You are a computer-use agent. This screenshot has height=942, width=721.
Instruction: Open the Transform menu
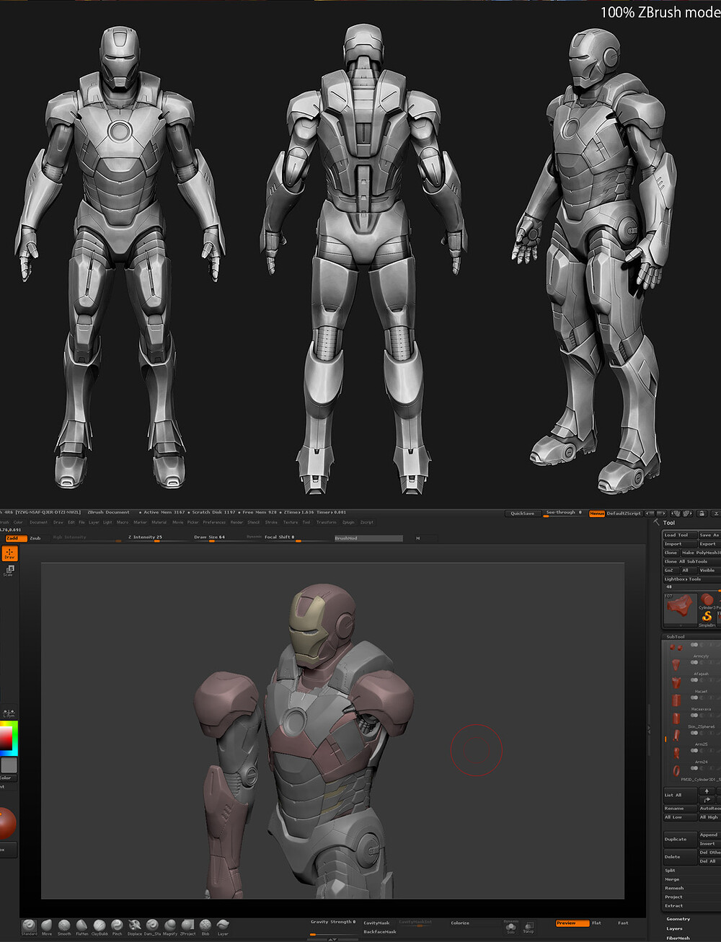326,522
